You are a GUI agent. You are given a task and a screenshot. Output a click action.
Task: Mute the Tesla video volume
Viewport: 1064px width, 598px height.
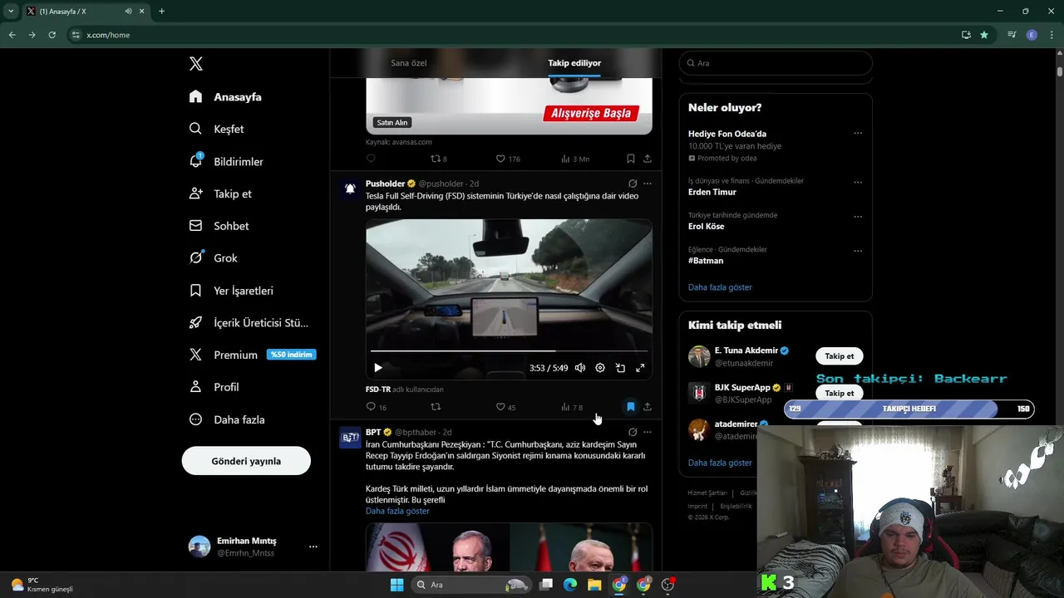tap(580, 368)
